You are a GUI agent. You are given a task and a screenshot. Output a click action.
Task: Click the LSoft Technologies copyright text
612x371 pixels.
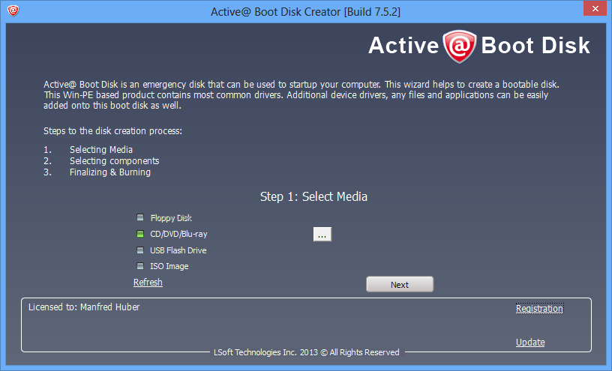click(x=307, y=352)
